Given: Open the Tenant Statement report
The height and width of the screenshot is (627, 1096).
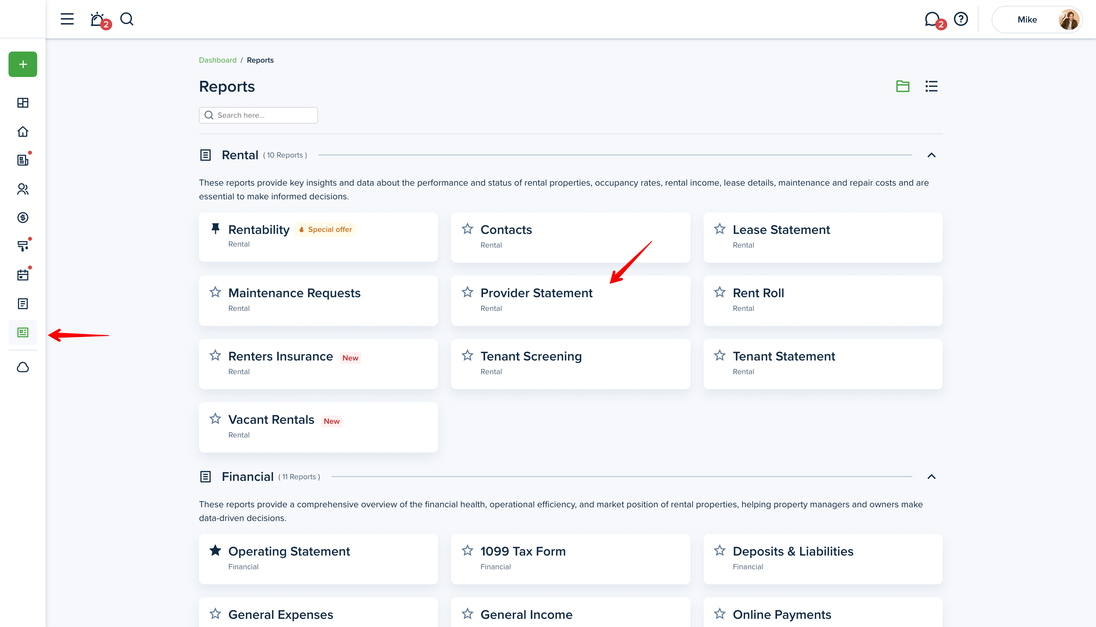Looking at the screenshot, I should click(823, 364).
